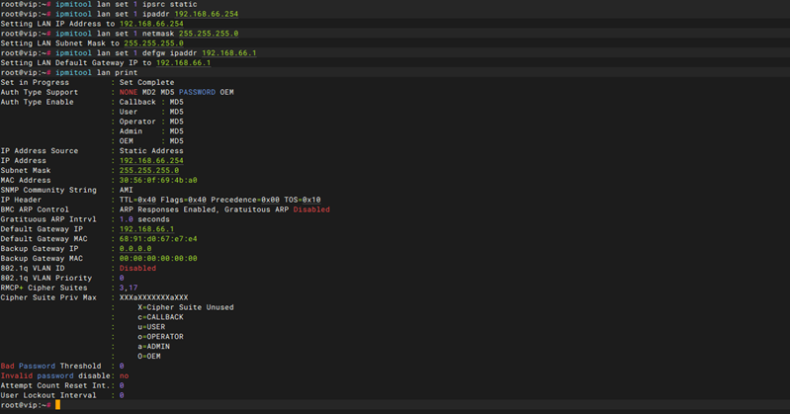Click the 'o=OPERATOR' legend line
The image size is (790, 414).
160,337
